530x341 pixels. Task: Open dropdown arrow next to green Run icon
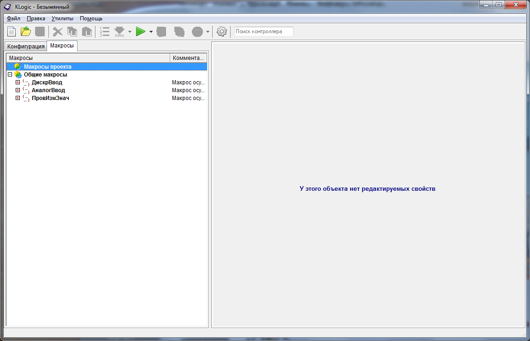[151, 32]
